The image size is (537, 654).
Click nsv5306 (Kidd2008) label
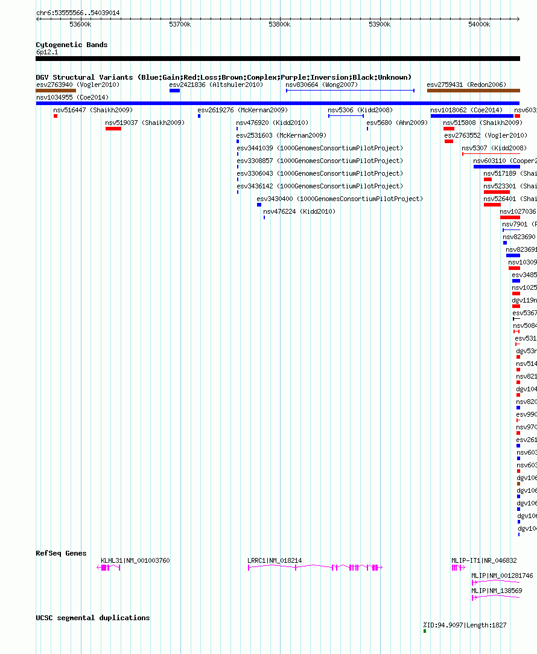click(360, 110)
